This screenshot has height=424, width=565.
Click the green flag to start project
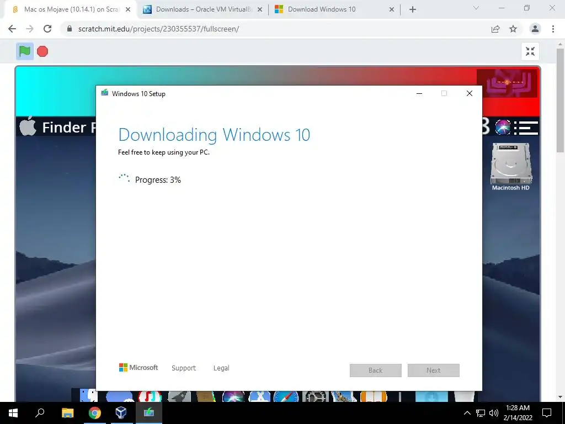pyautogui.click(x=24, y=51)
